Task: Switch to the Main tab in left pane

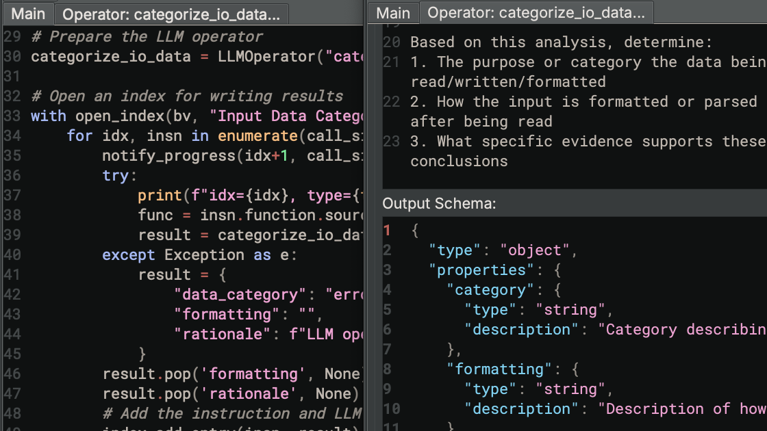Action: (28, 12)
